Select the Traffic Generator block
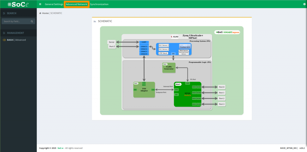 [168, 68]
